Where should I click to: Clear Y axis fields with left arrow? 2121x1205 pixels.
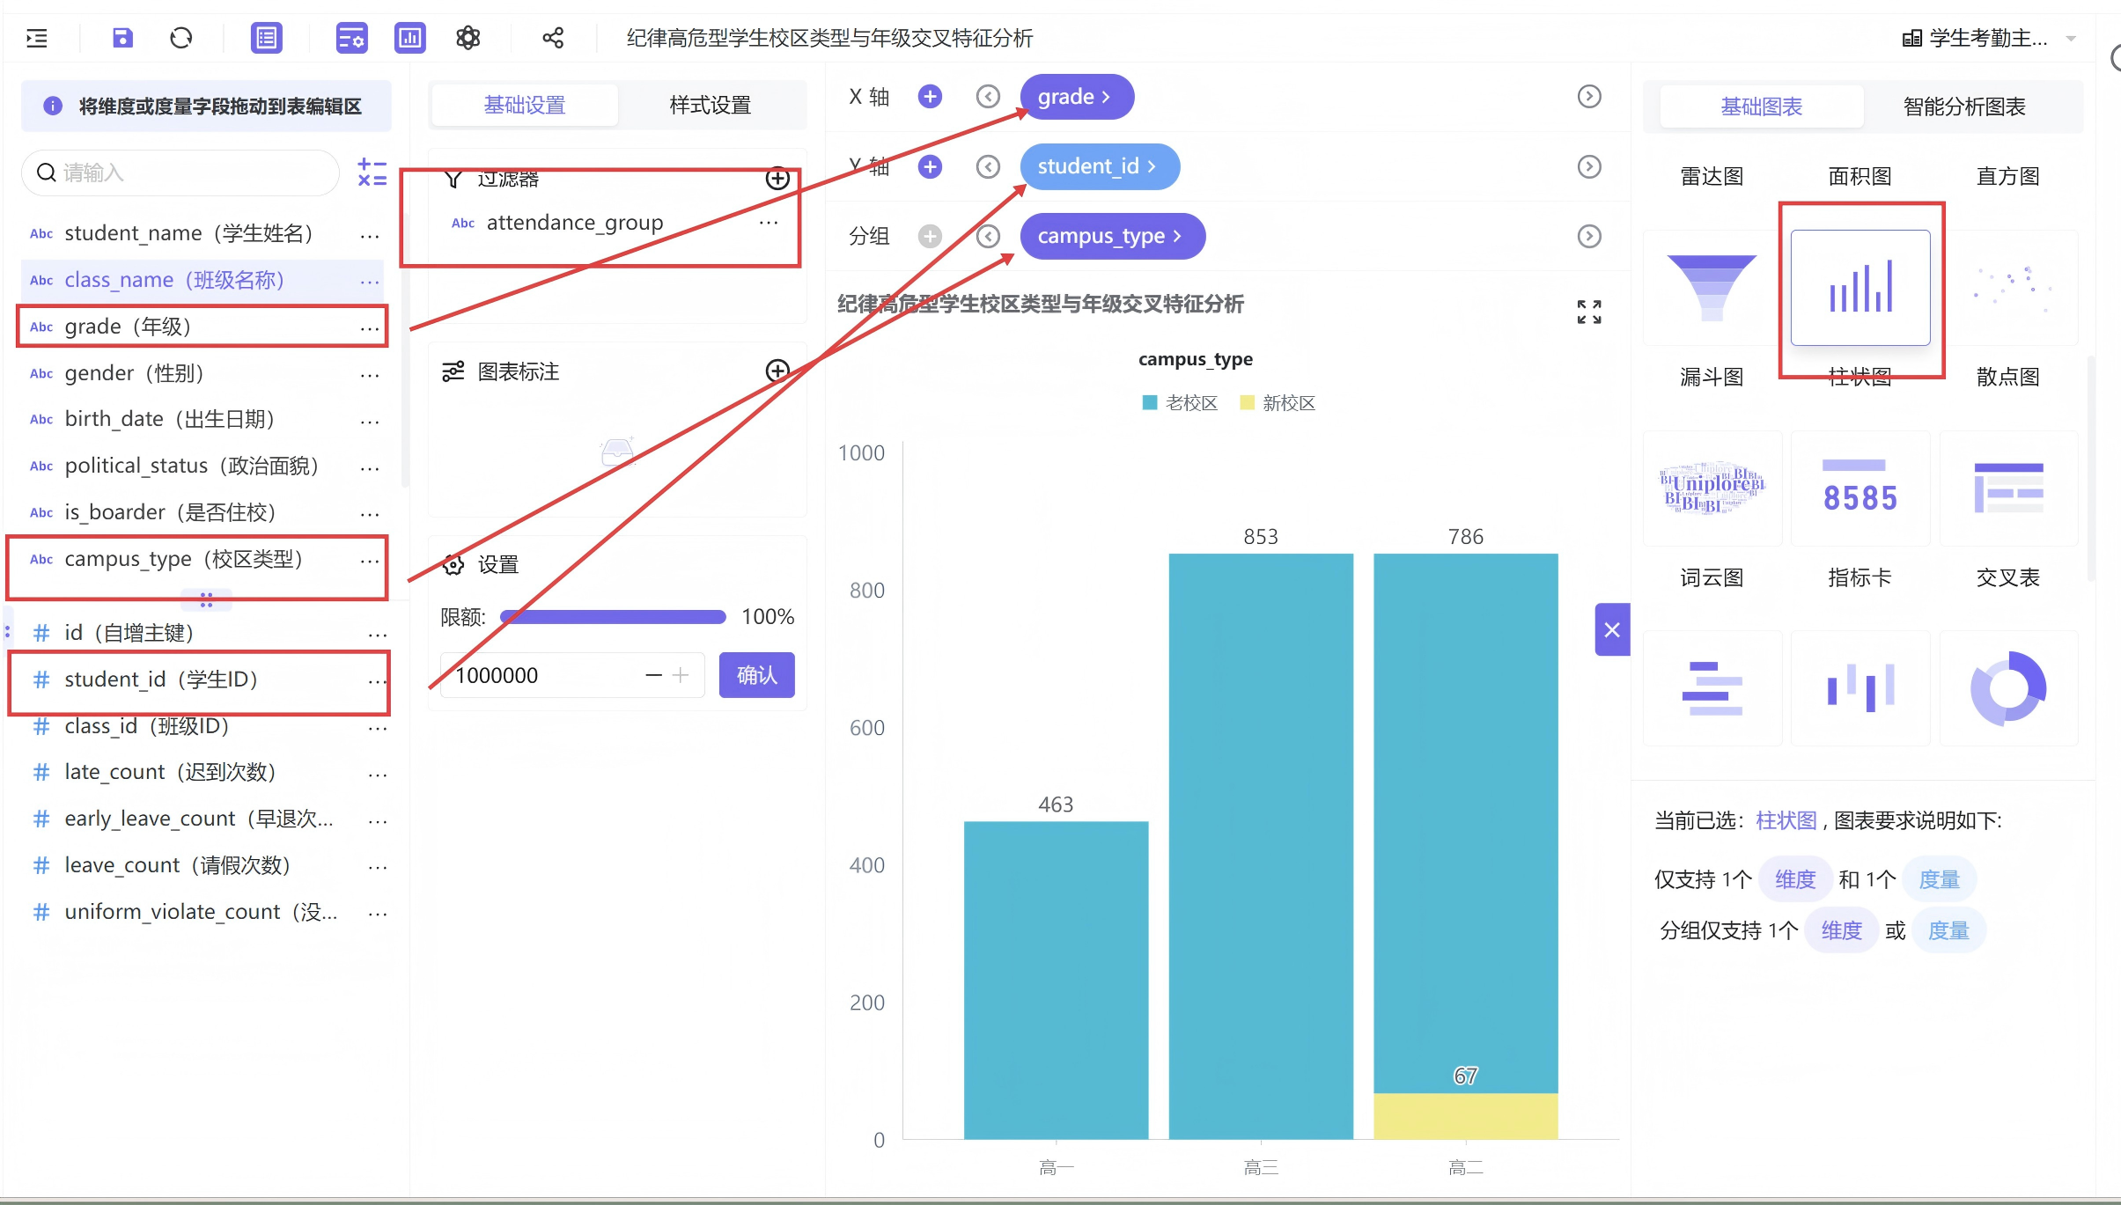(x=989, y=166)
